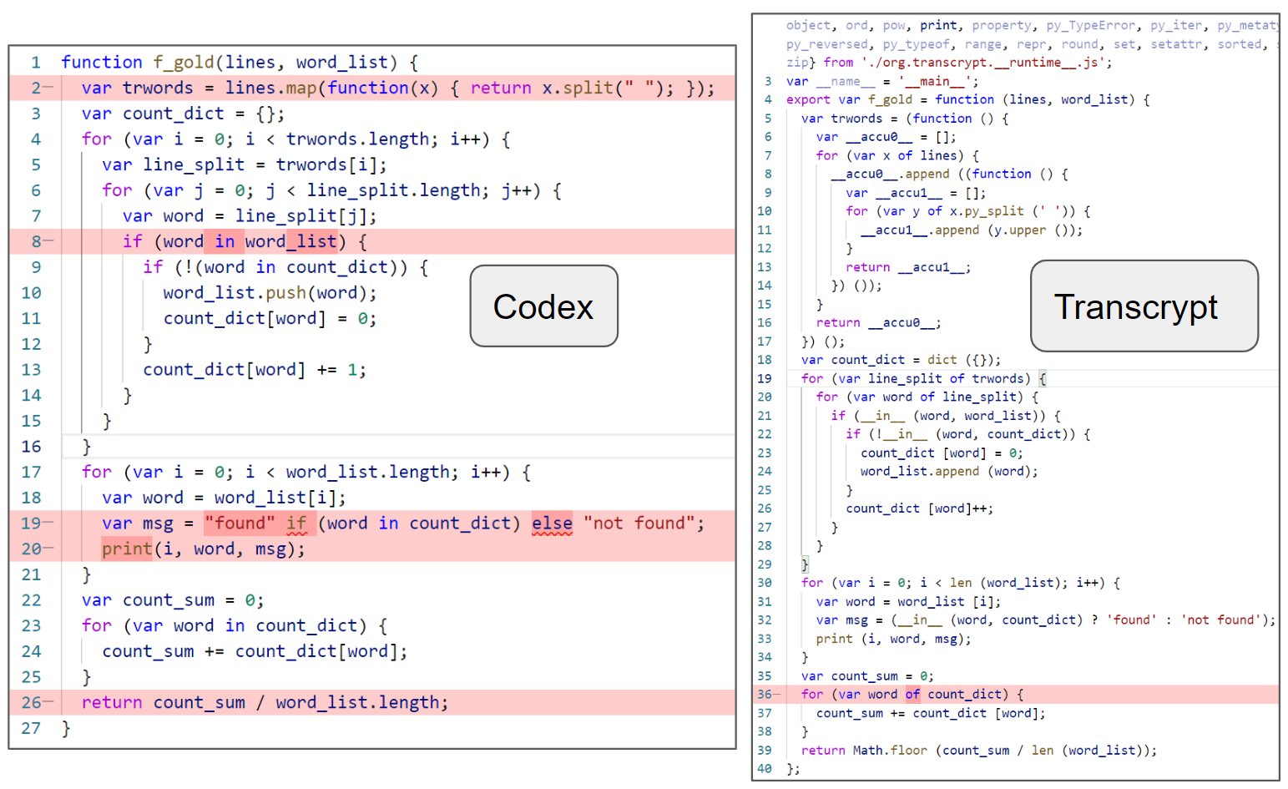Click 'x.split' on Codex line 2
Screen dimensions: 1288x789
click(578, 88)
